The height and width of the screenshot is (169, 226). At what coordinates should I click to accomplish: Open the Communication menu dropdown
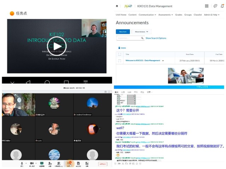pyautogui.click(x=147, y=15)
